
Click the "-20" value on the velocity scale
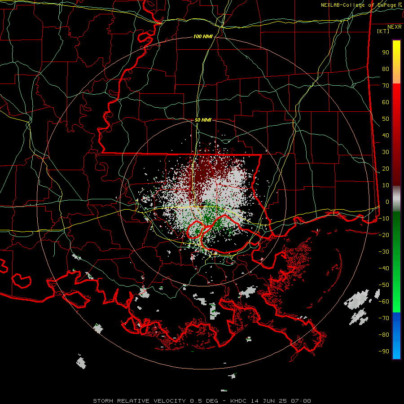[x=384, y=235]
